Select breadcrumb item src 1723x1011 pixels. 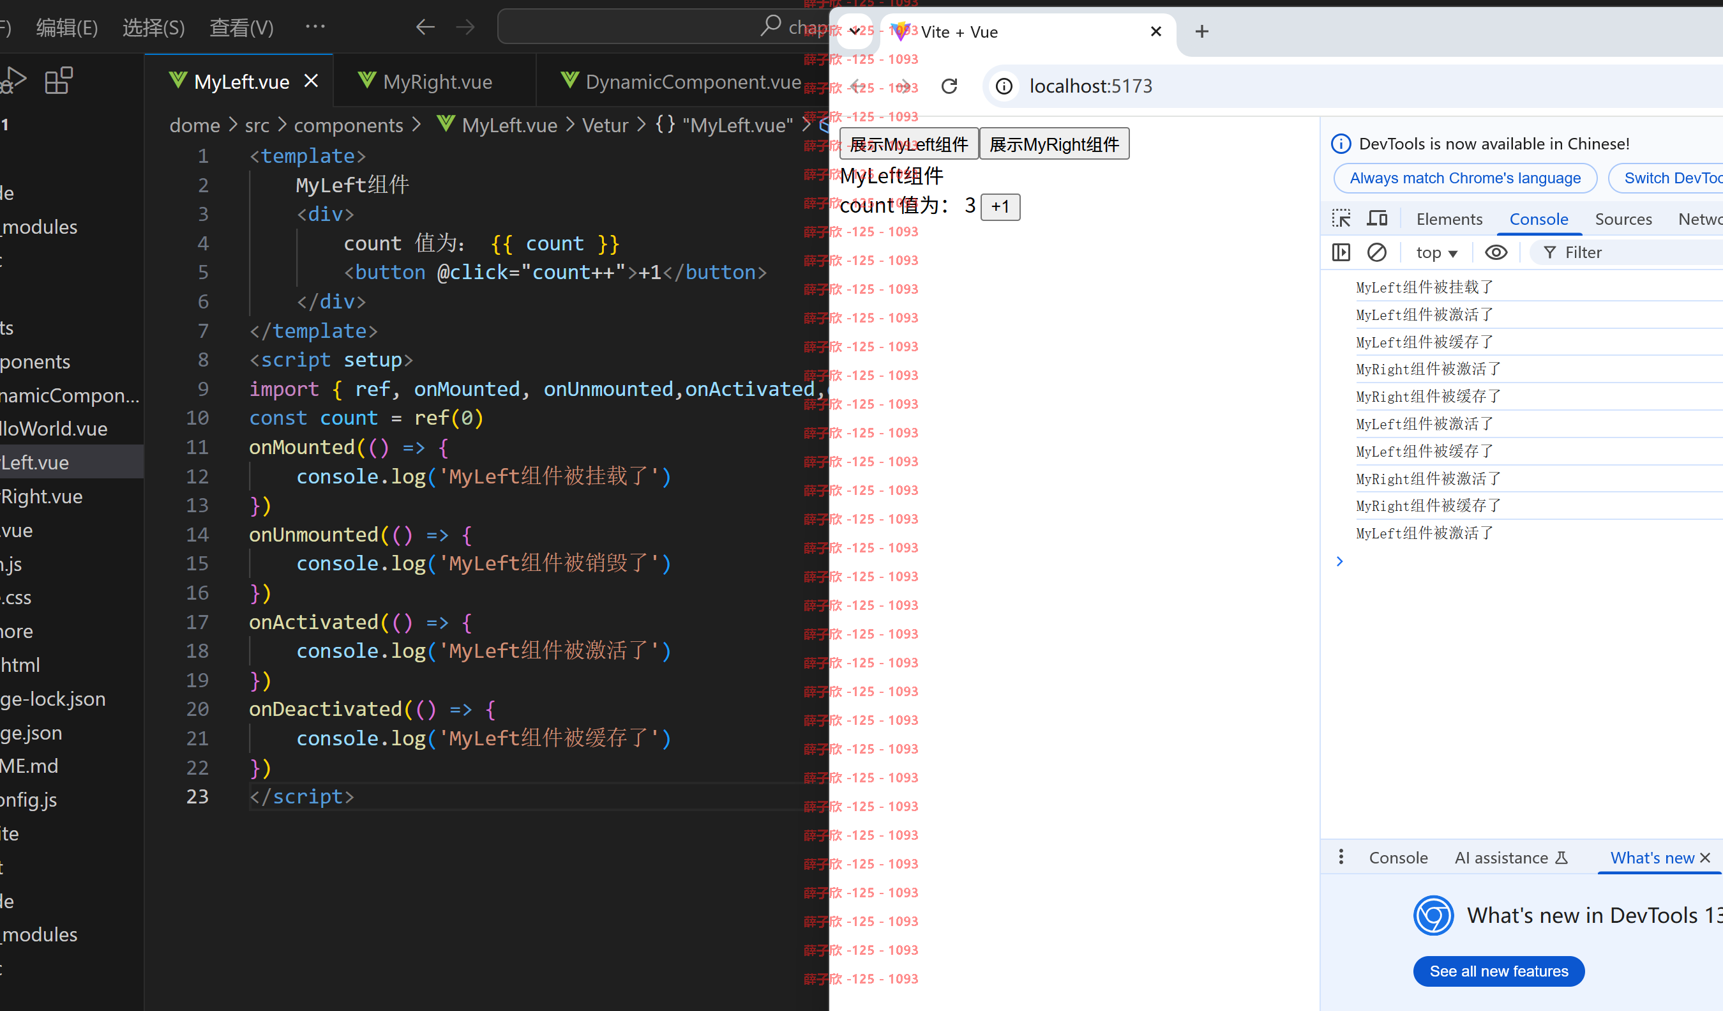point(257,125)
